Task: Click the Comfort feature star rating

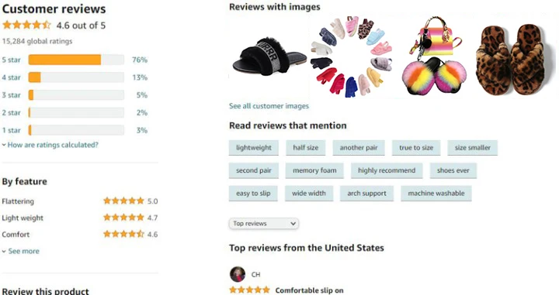Action: pos(123,234)
